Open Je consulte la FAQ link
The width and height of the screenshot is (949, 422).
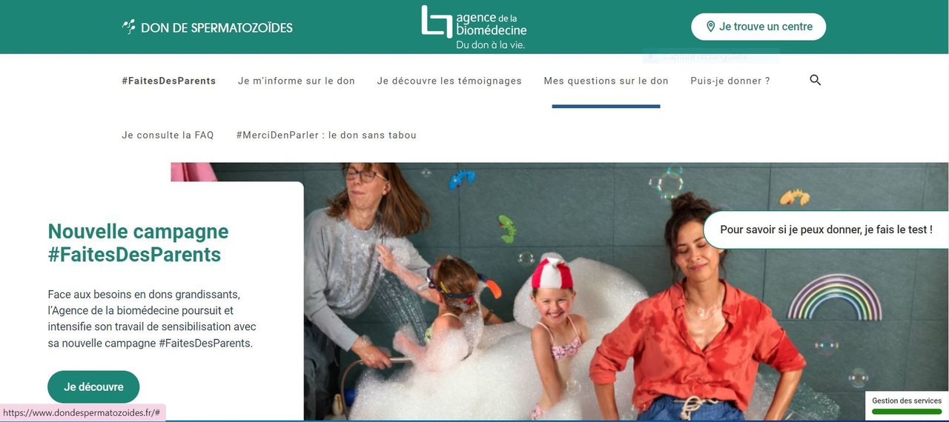click(168, 135)
